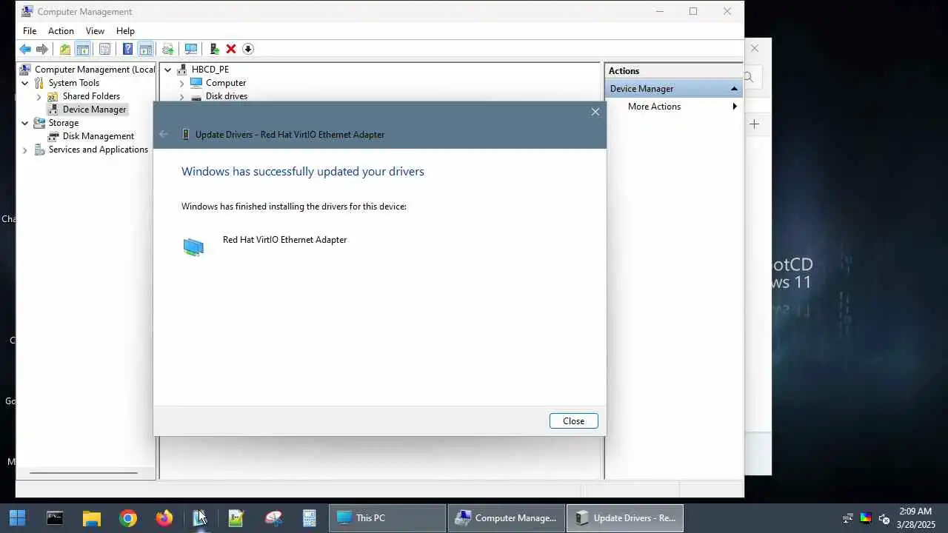Toggle Show/Hide Console Tree toolbar icon
Viewport: 948px width, 533px height.
[83, 49]
